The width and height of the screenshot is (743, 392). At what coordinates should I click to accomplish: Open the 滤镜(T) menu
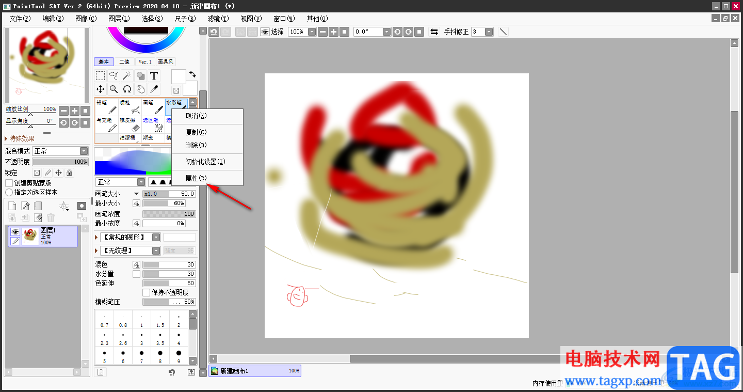coord(218,19)
